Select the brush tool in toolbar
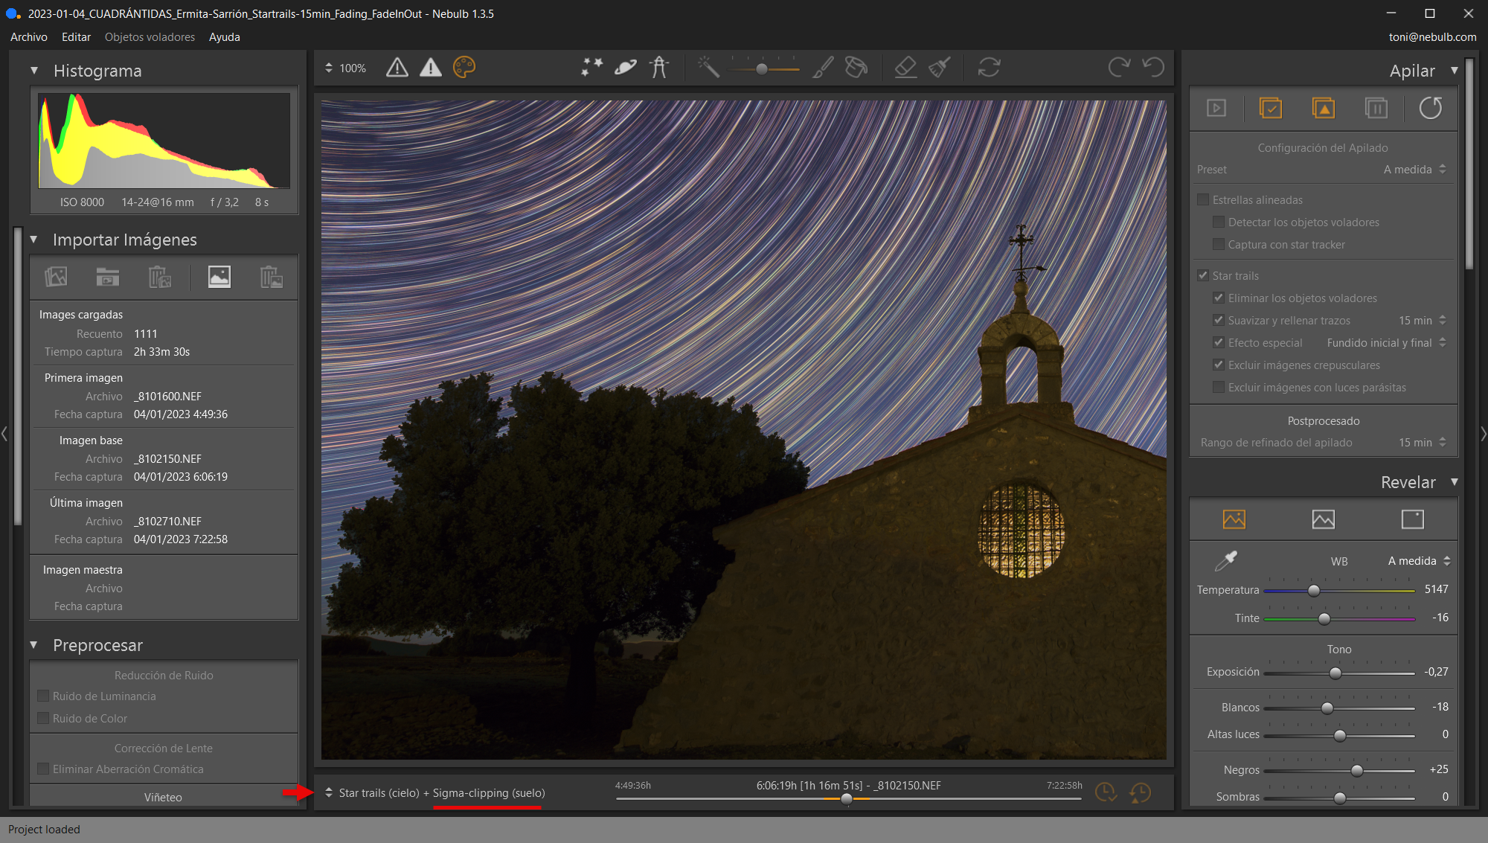 (823, 68)
